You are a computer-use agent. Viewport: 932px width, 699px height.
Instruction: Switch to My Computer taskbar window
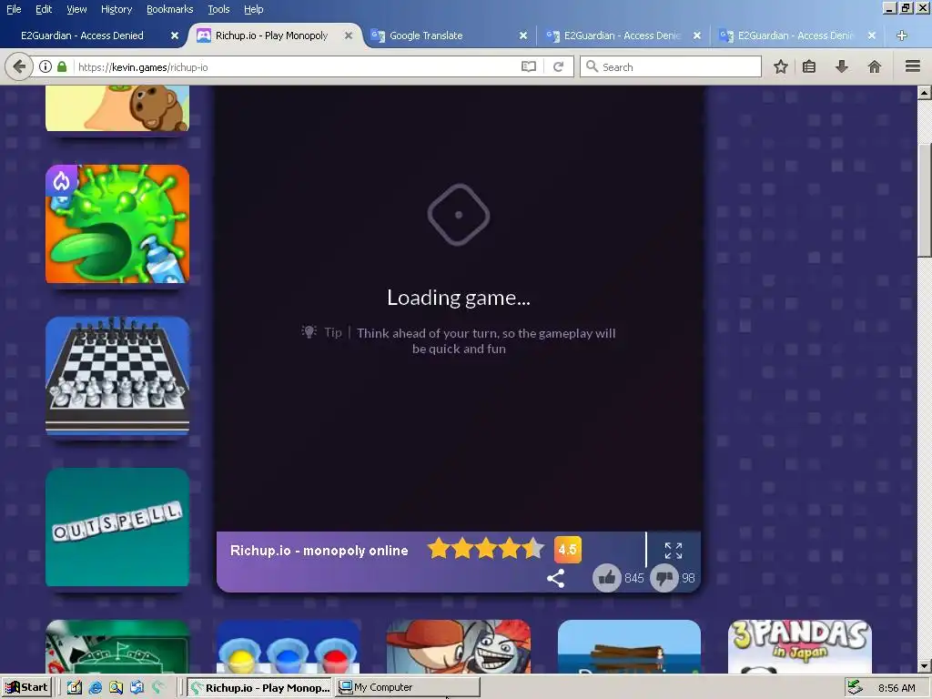[408, 688]
